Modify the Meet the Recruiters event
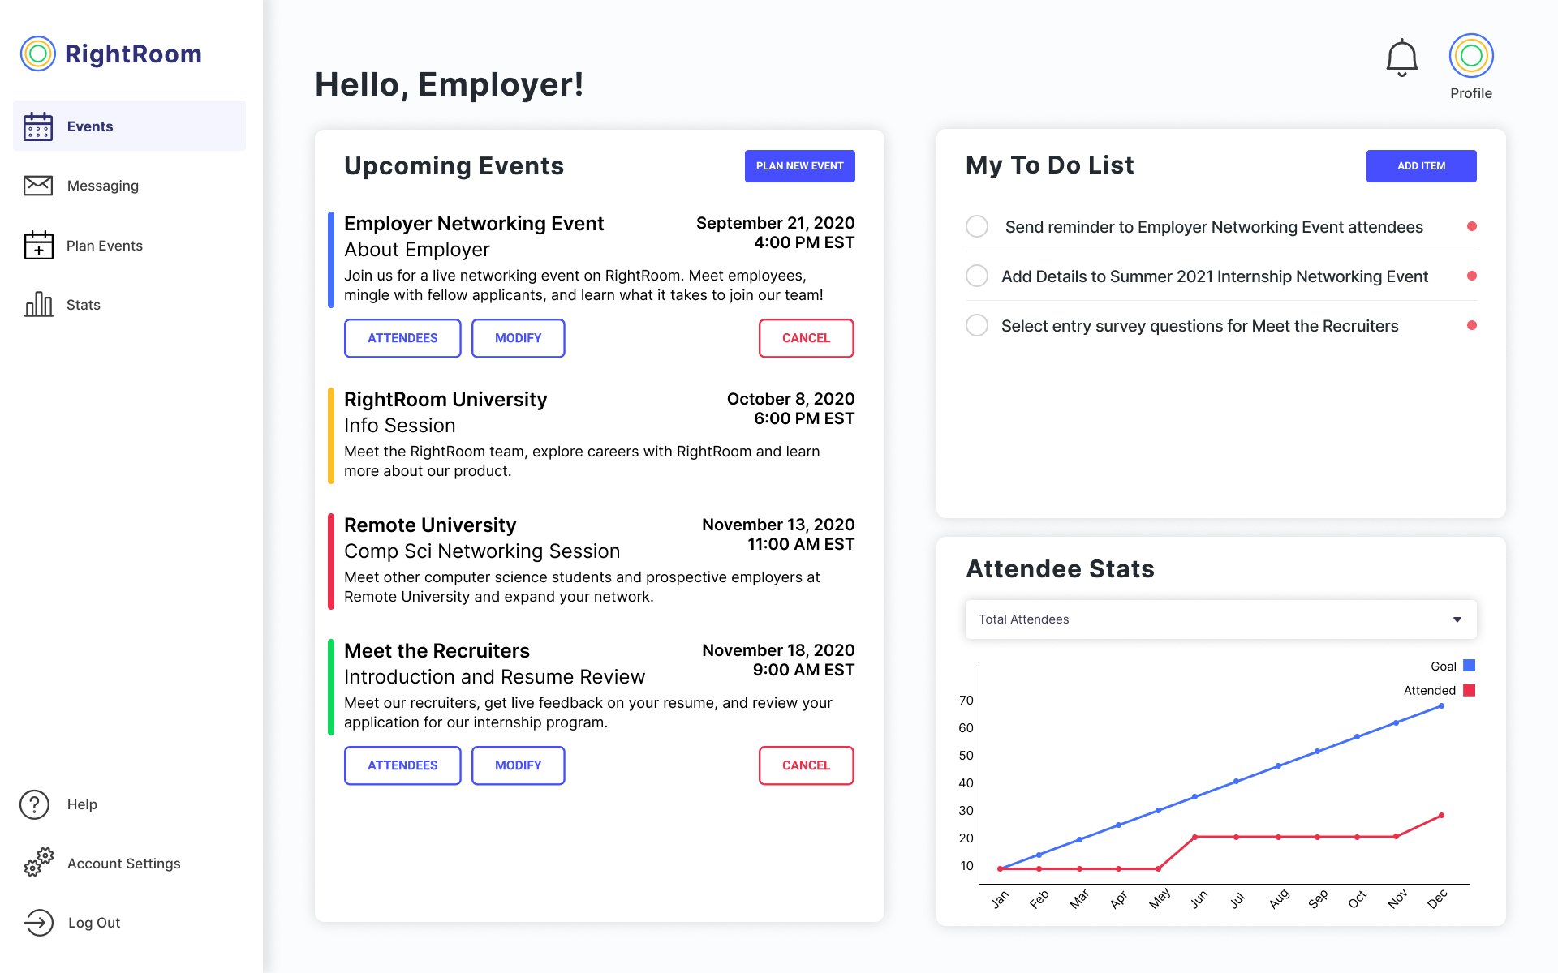The height and width of the screenshot is (973, 1558). pos(518,765)
